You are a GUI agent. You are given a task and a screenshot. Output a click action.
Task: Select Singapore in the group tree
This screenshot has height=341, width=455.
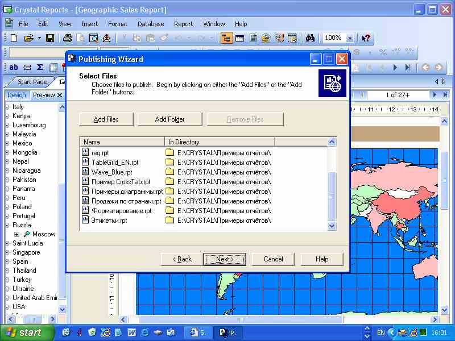tap(26, 252)
